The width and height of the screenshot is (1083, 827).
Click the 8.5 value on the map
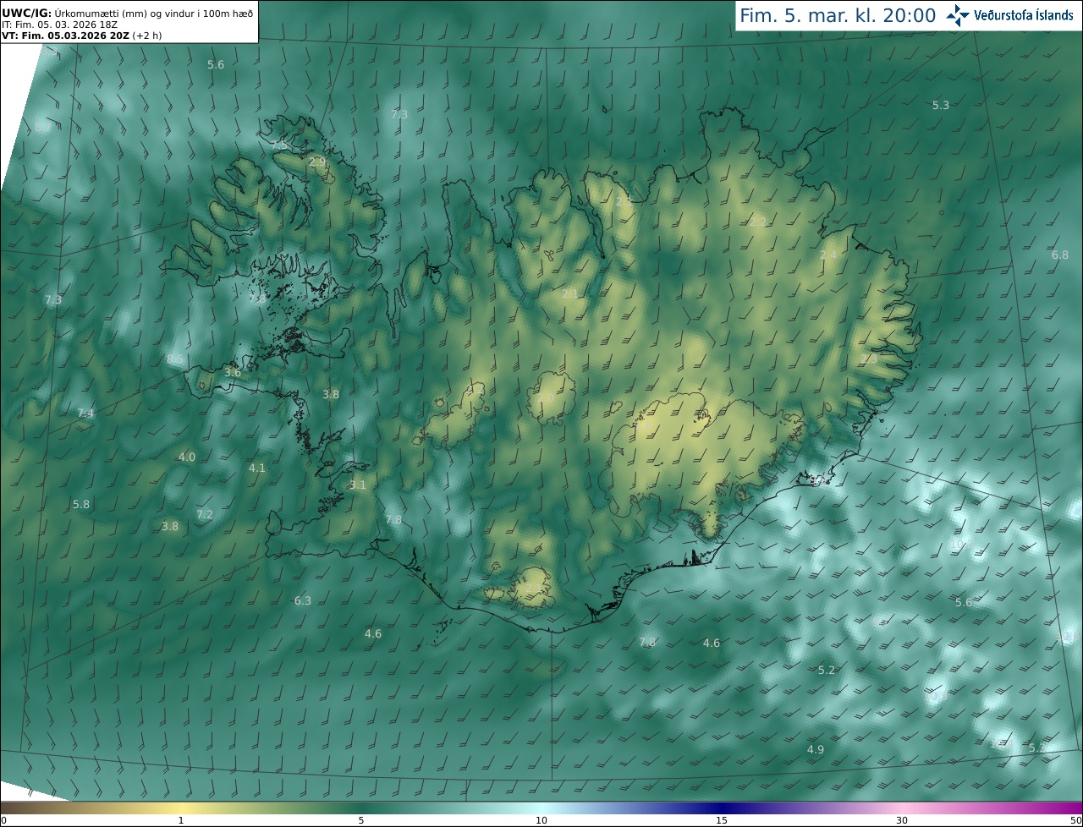[x=175, y=359]
